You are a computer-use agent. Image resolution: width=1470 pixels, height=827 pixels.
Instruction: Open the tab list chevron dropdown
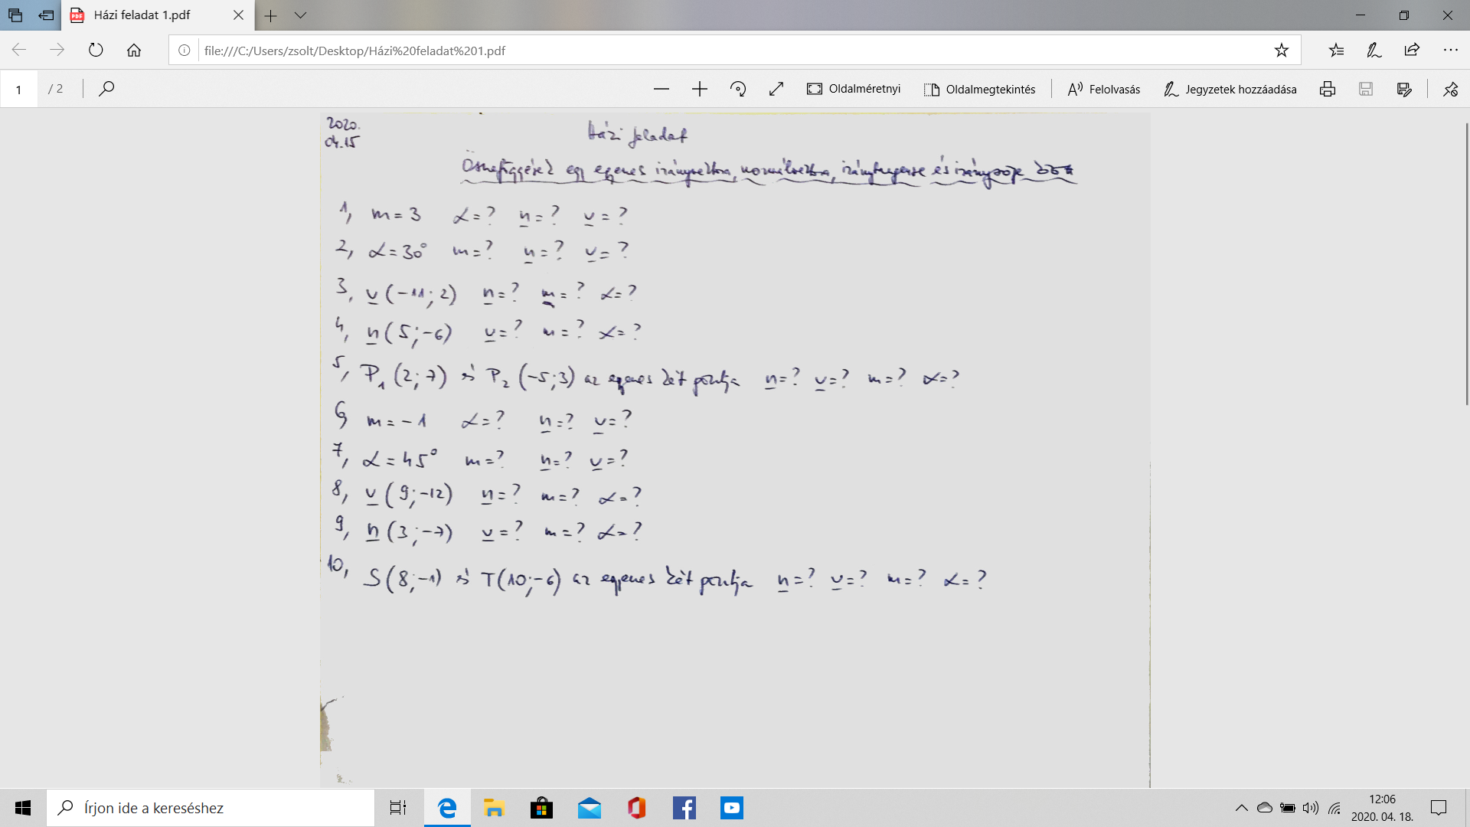[300, 15]
